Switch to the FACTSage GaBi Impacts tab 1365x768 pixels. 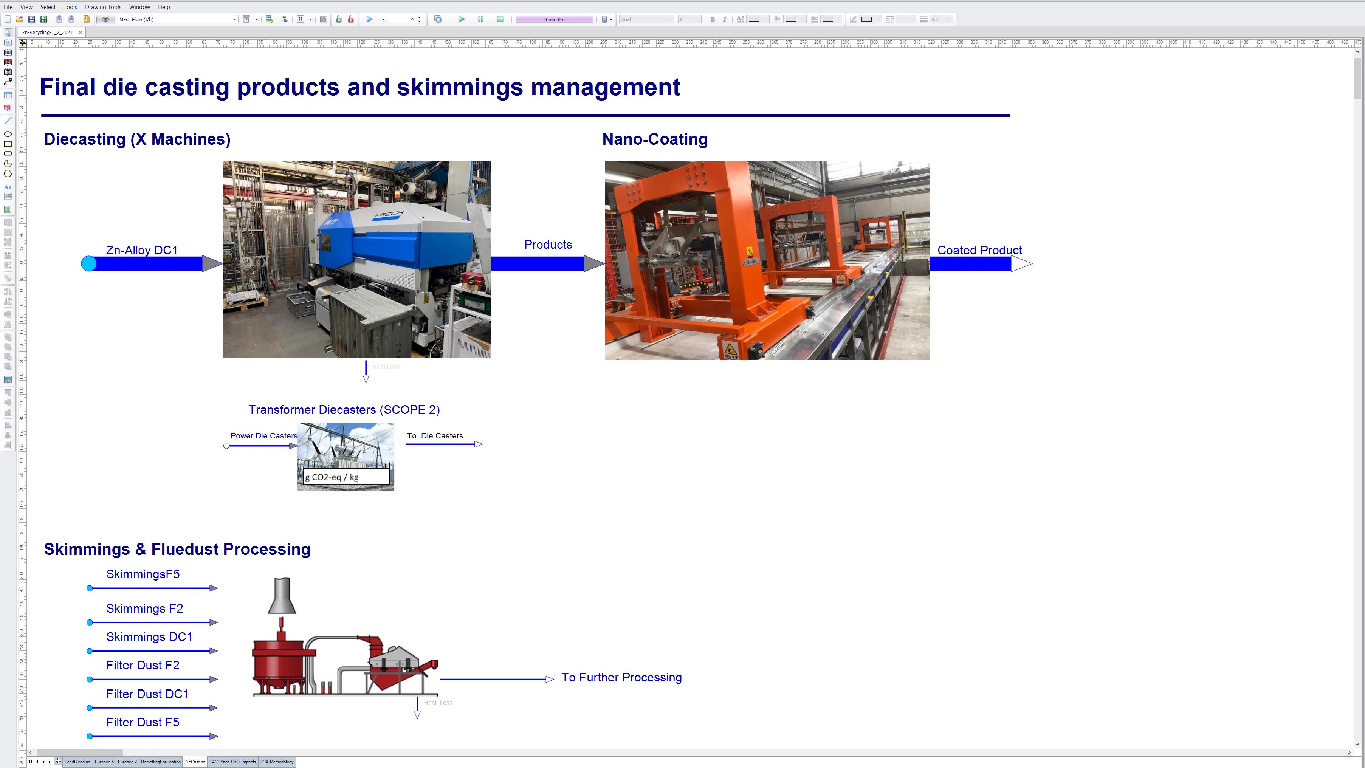click(x=232, y=762)
